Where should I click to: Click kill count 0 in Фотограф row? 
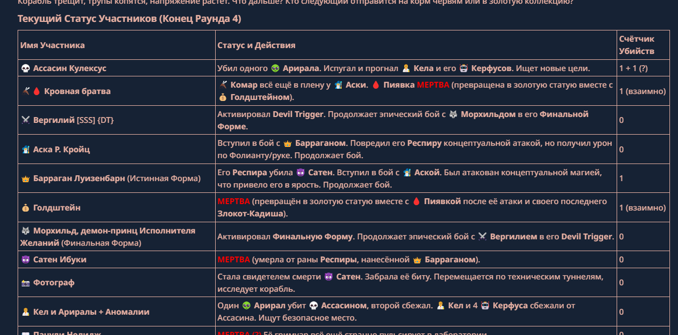pos(621,283)
